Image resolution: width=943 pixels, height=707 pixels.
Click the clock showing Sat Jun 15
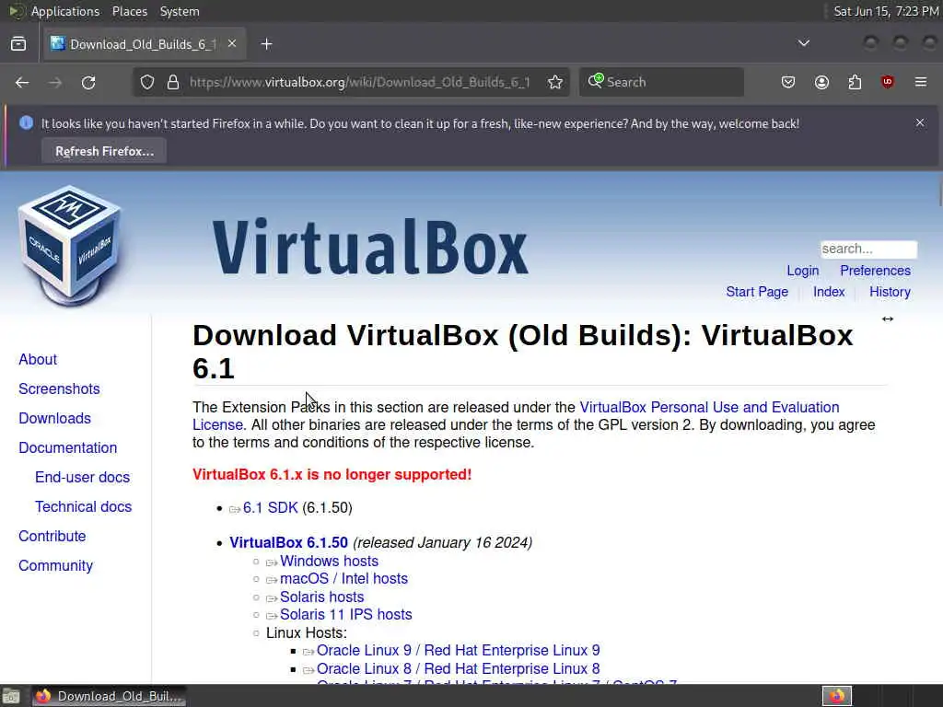[x=886, y=11]
